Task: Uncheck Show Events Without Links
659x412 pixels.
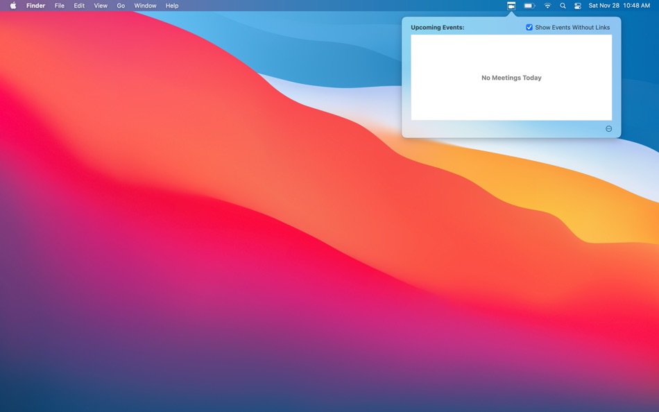Action: [x=529, y=27]
